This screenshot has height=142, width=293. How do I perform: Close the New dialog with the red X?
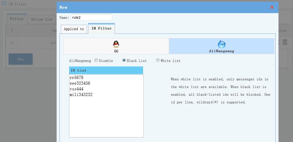[x=272, y=7]
